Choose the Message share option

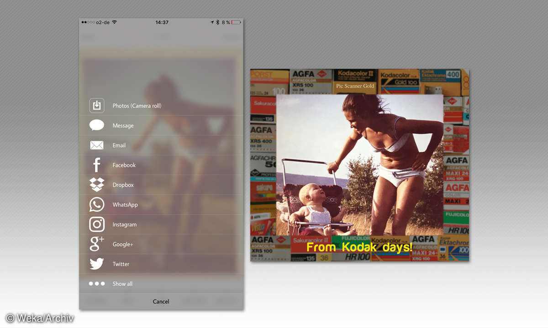tap(123, 125)
